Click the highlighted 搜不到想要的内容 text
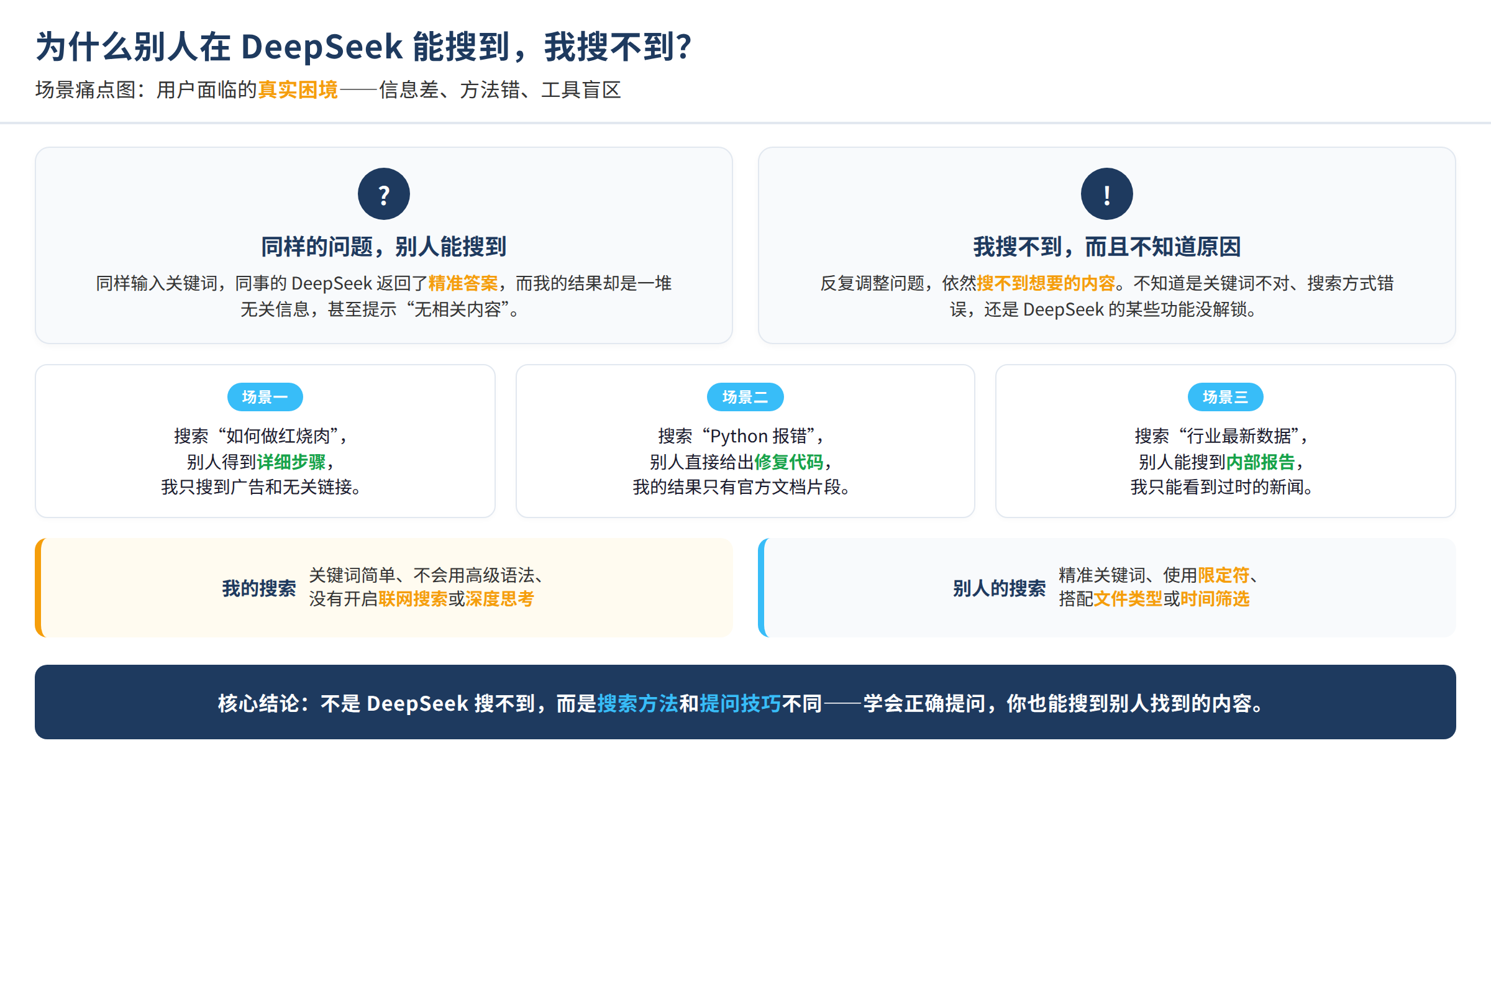 click(x=1046, y=283)
